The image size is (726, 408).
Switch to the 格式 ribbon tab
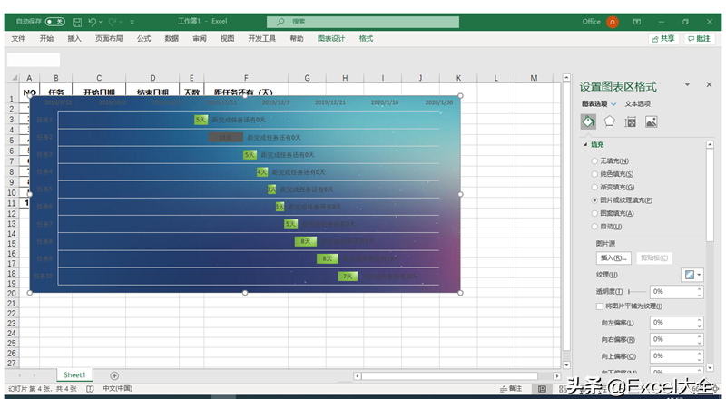(366, 38)
